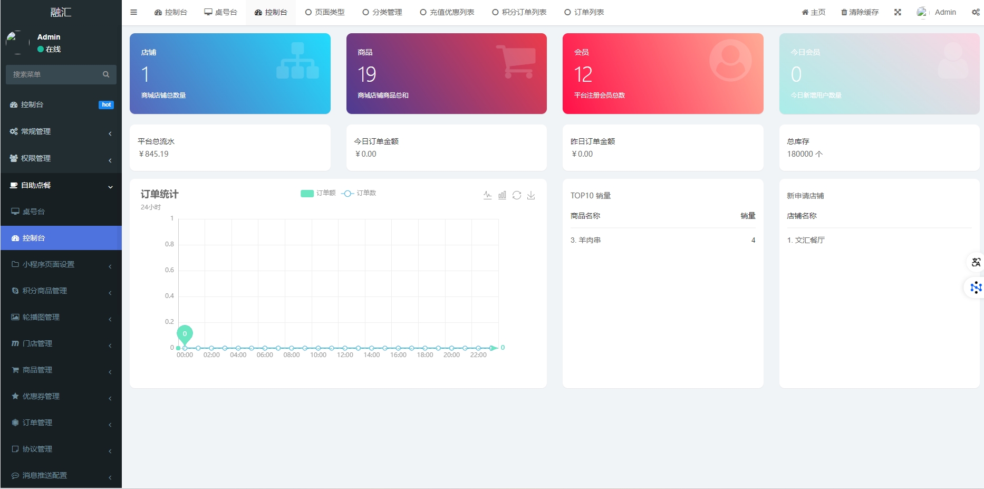
Task: Click the 店铺 statistics card
Action: (230, 73)
